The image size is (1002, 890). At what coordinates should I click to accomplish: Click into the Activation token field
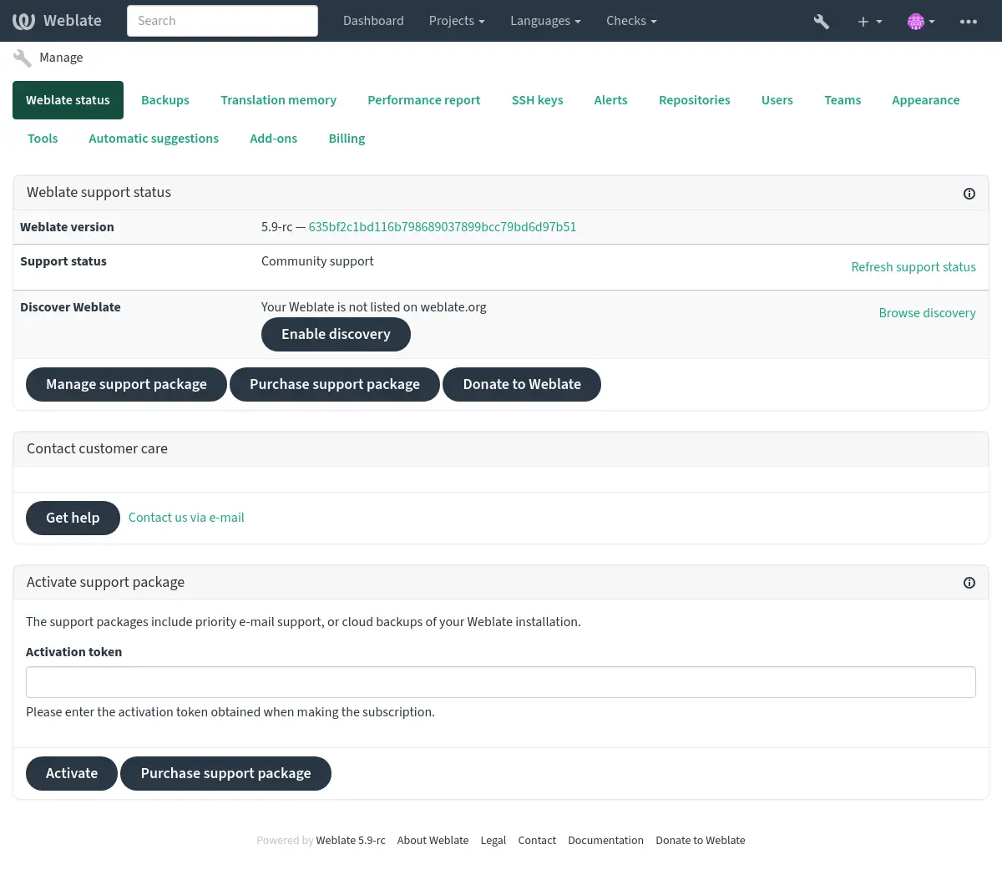point(501,682)
